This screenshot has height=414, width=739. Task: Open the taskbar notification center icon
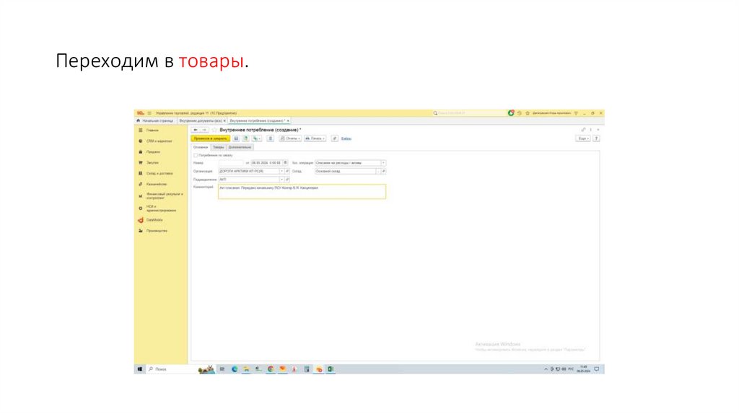point(597,369)
